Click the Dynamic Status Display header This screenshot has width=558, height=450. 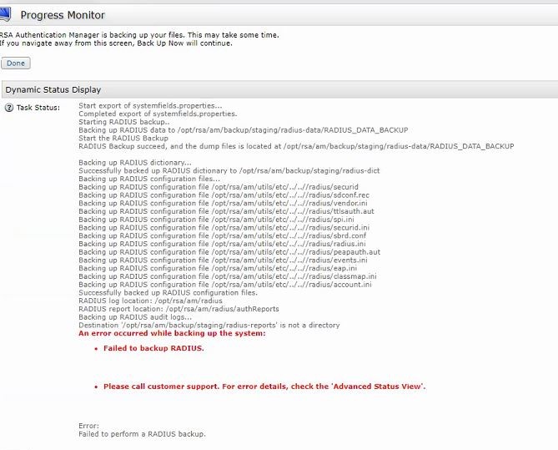53,88
